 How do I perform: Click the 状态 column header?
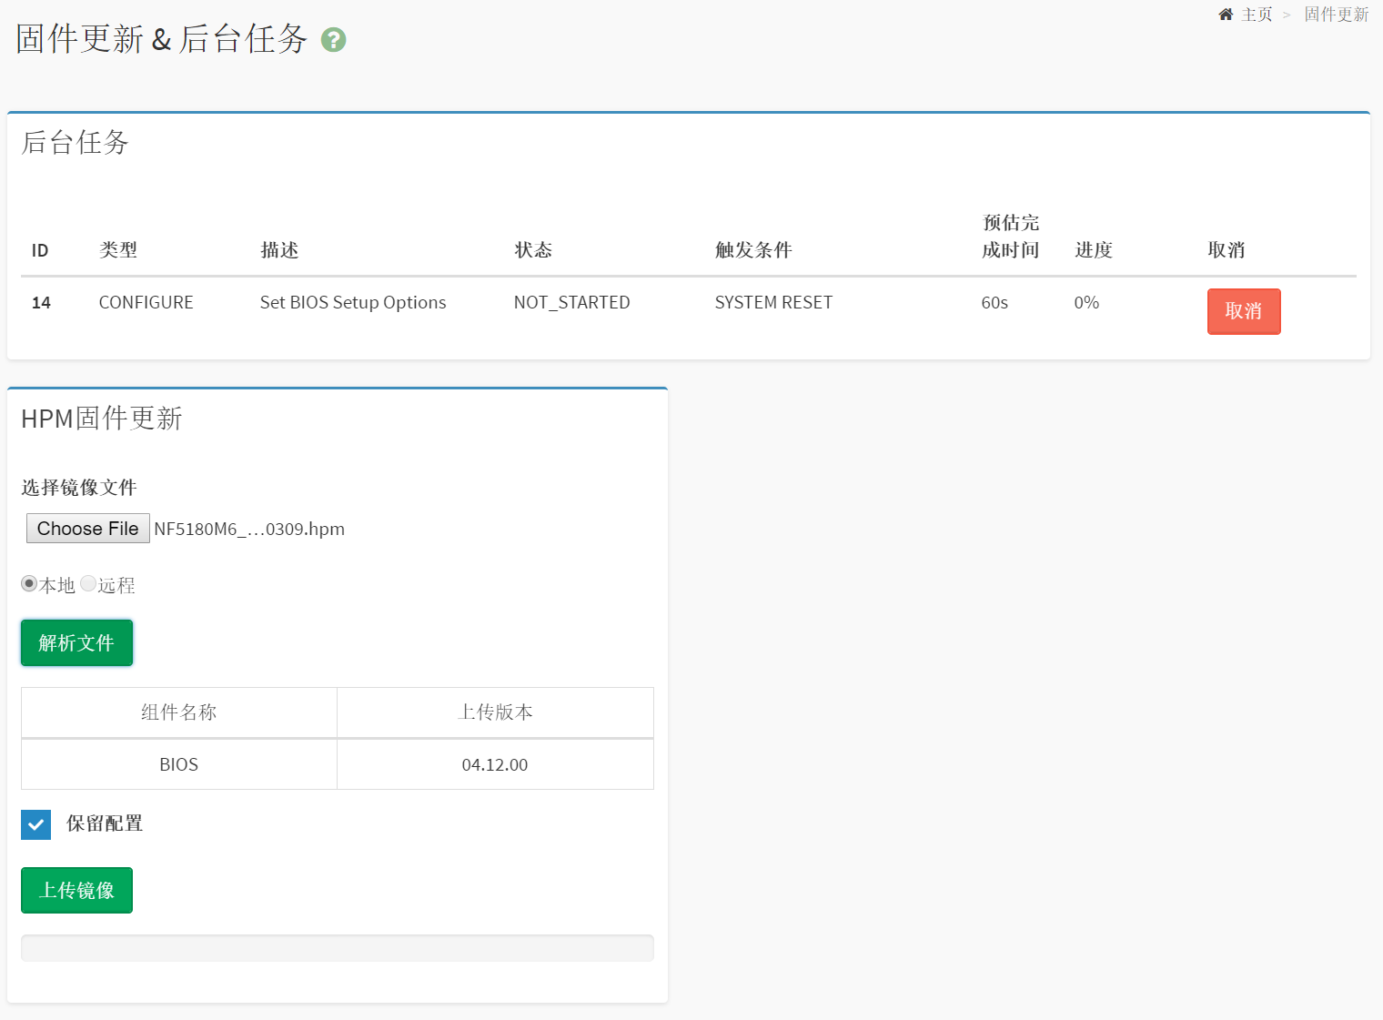pyautogui.click(x=533, y=250)
